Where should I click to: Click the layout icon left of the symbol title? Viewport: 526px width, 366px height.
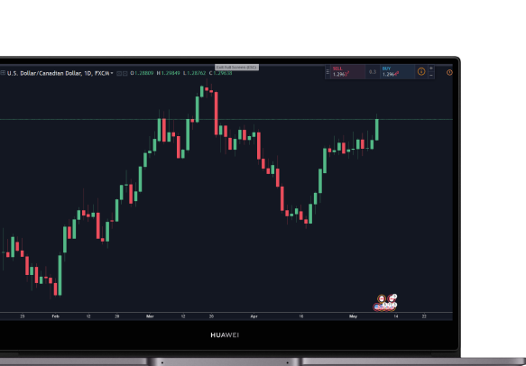point(3,73)
